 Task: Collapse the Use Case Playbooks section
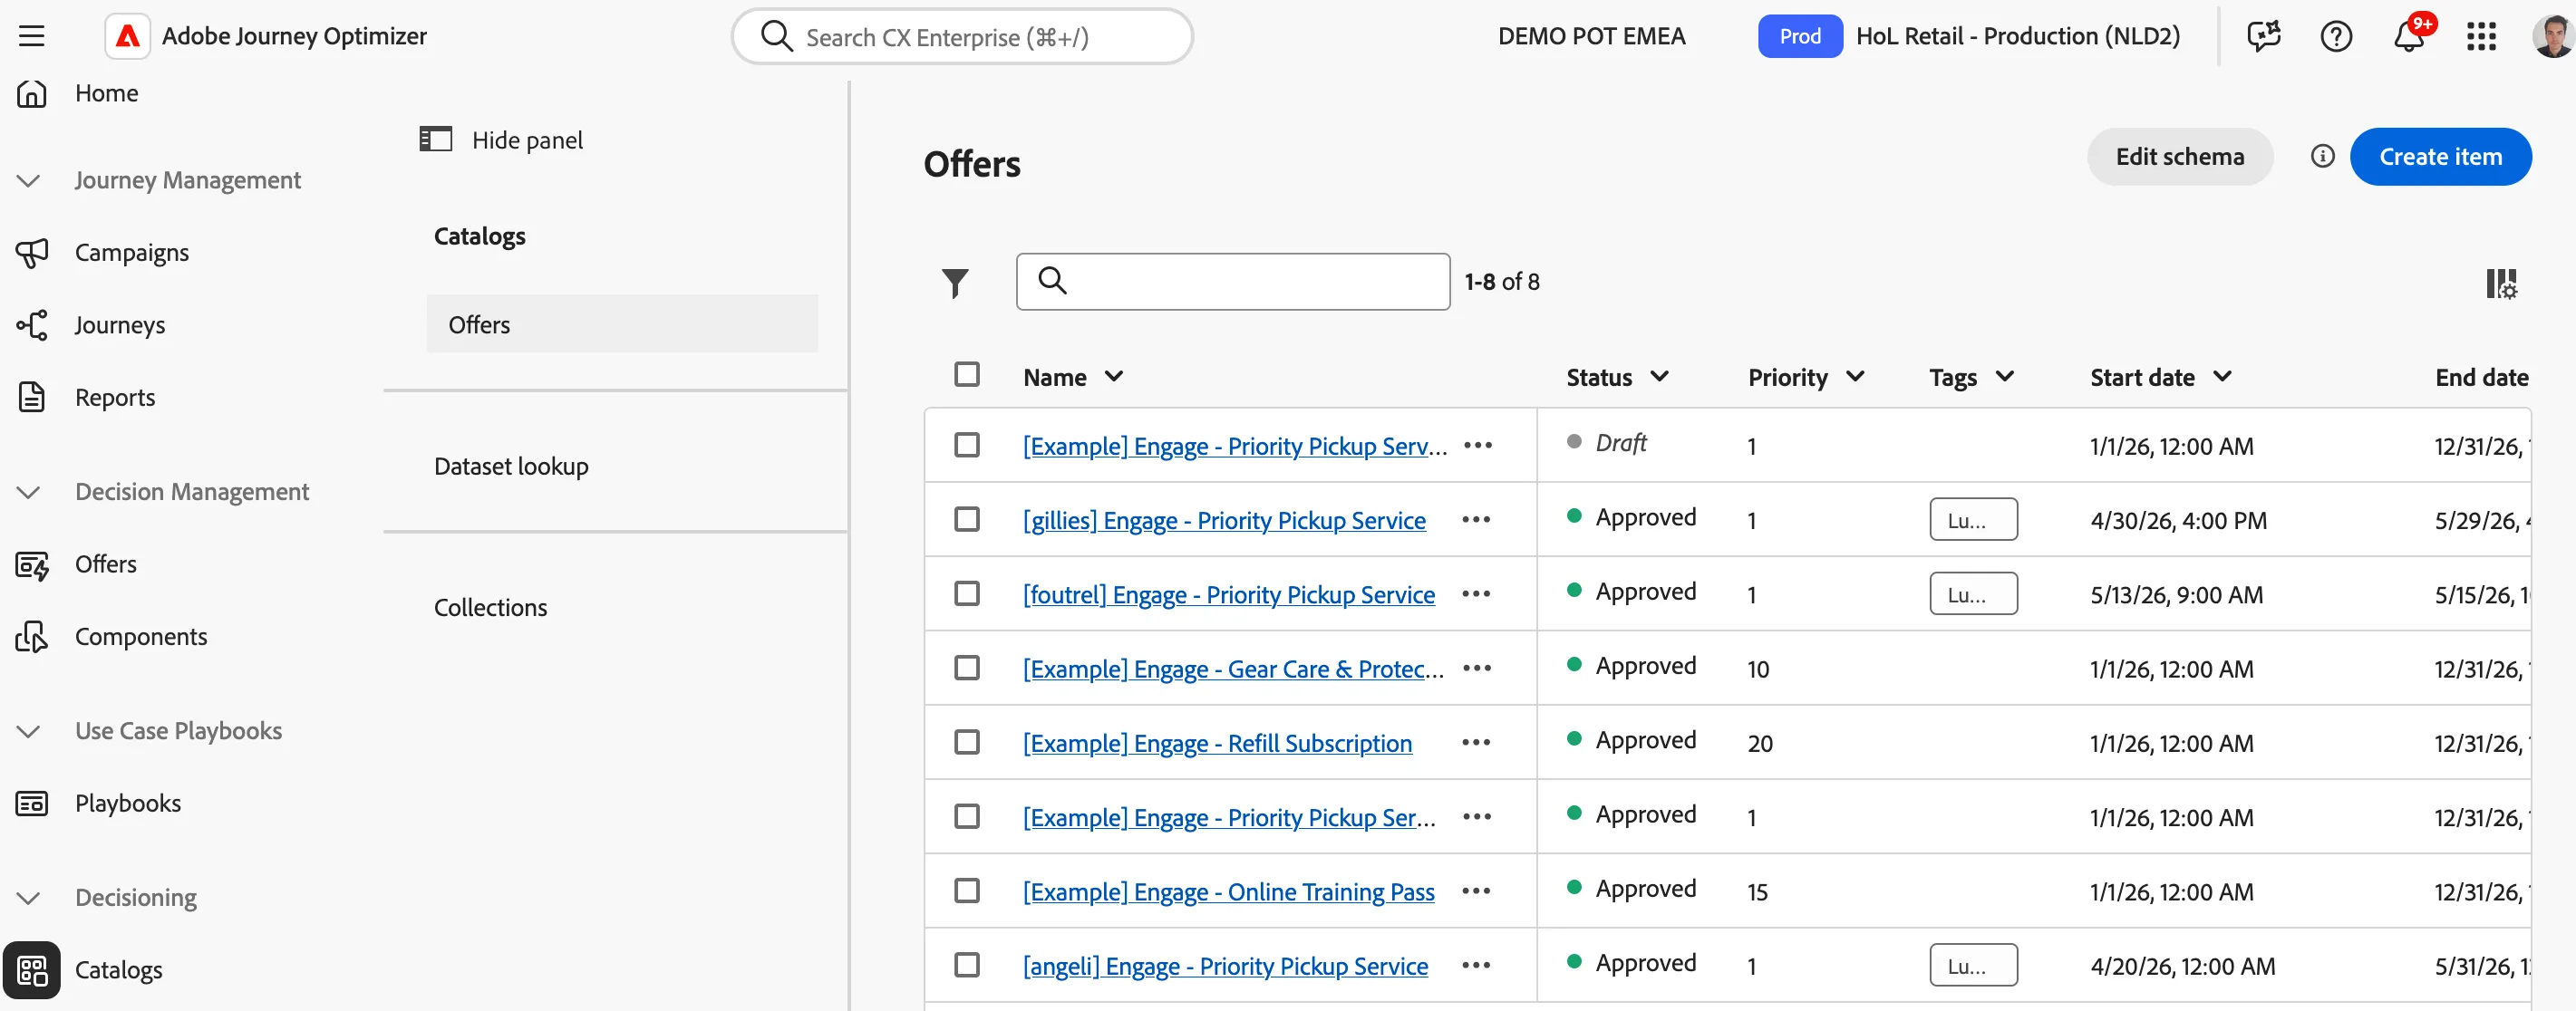click(x=29, y=731)
